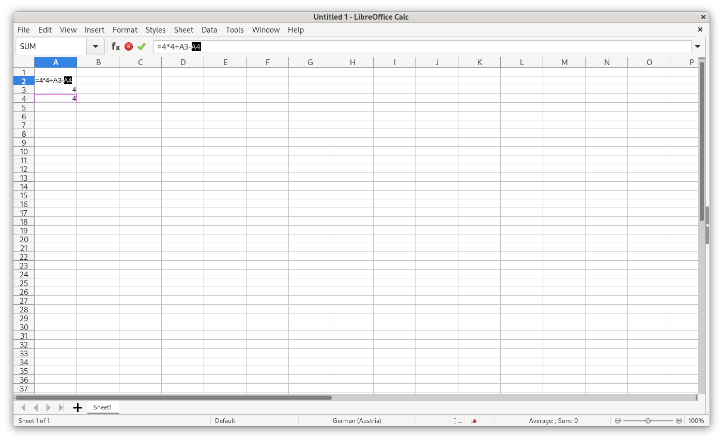Viewport: 723px width, 441px height.
Task: Go to last sheet navigation arrow
Action: (x=61, y=408)
